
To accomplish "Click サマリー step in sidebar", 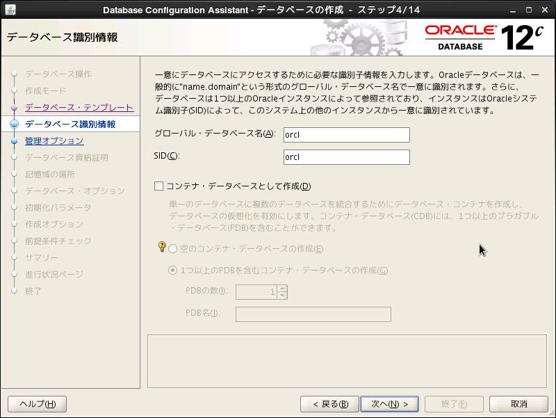I will (x=42, y=257).
